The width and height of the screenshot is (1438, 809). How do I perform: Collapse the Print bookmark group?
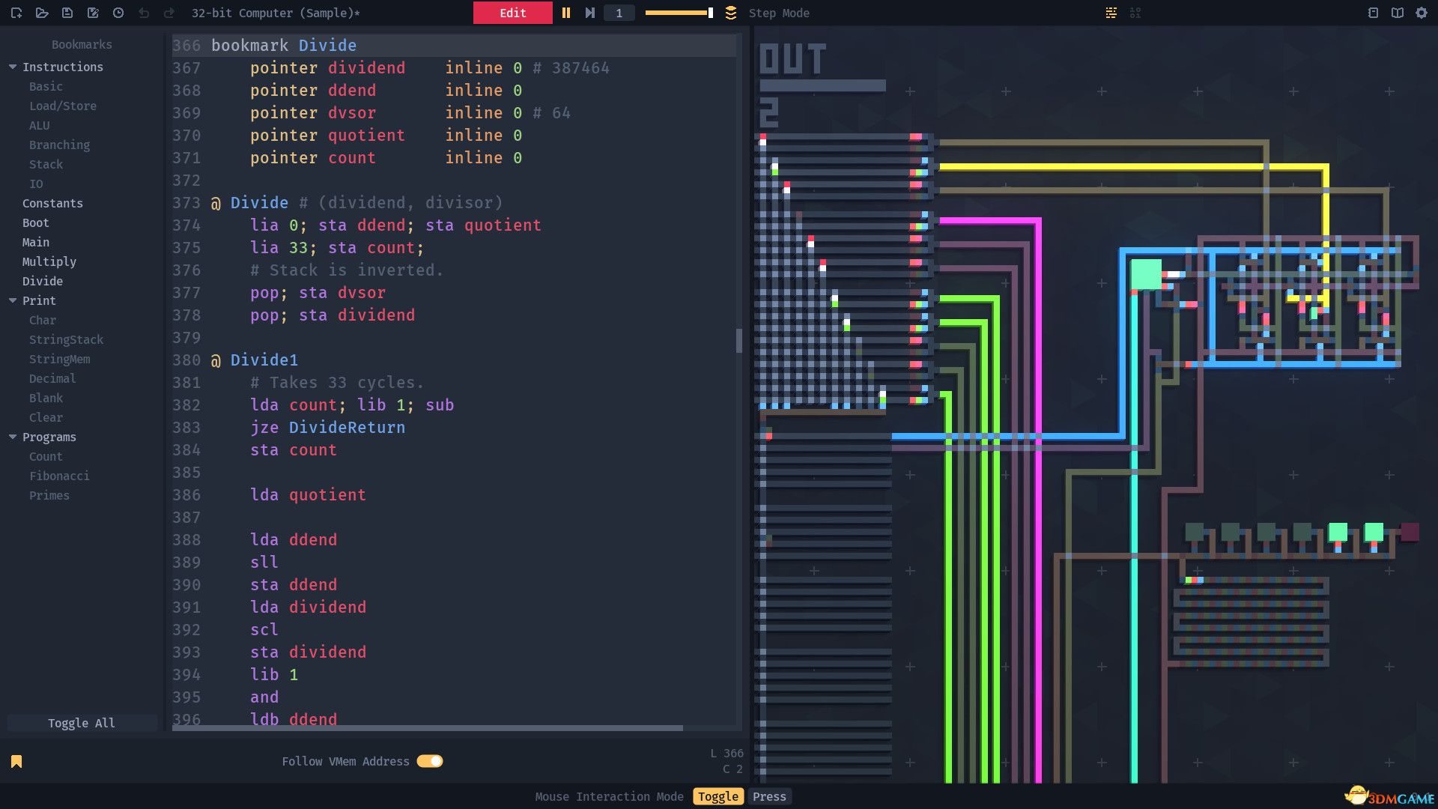[13, 300]
